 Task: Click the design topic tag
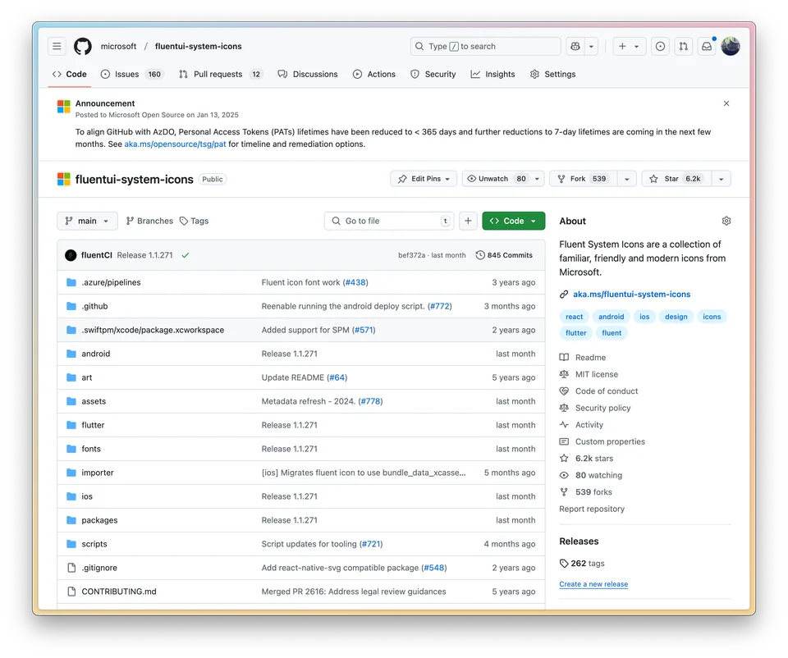tap(676, 317)
